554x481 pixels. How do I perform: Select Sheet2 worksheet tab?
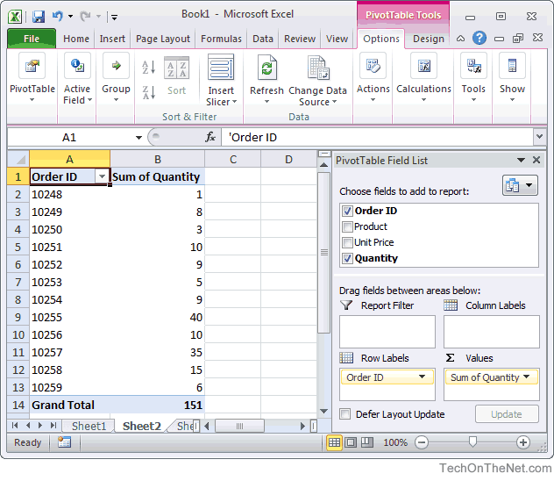coord(142,426)
